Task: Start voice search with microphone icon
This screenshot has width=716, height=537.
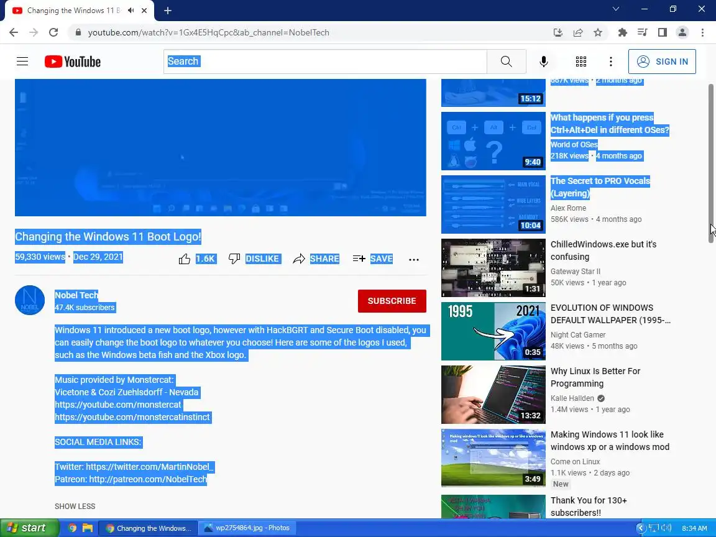Action: (x=543, y=62)
